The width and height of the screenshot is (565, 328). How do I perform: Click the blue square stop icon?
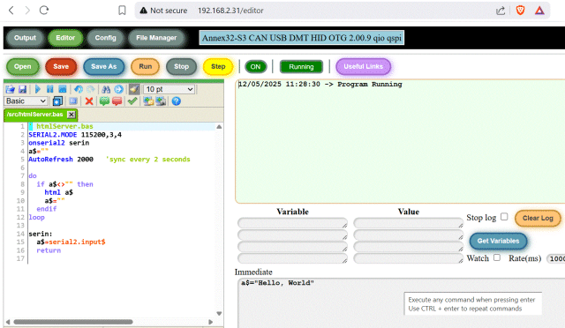coord(62,89)
